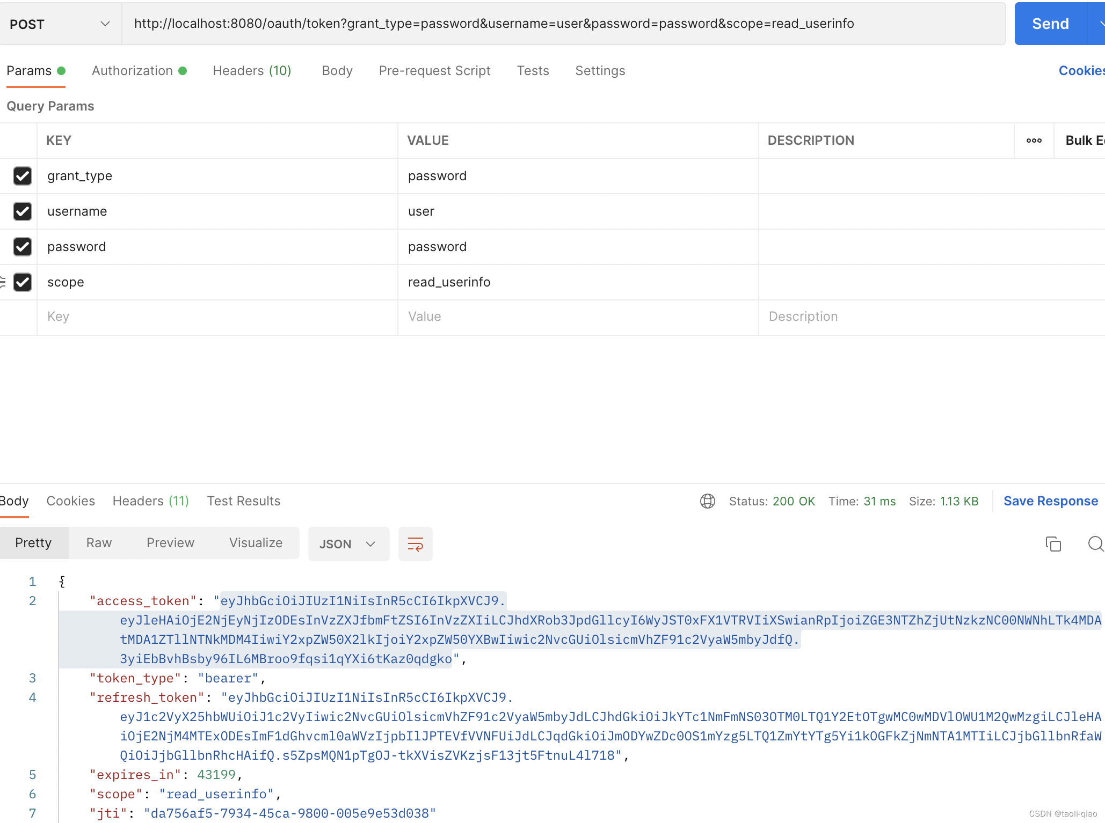Click the Status 200 OK text
This screenshot has width=1105, height=823.
tap(772, 501)
